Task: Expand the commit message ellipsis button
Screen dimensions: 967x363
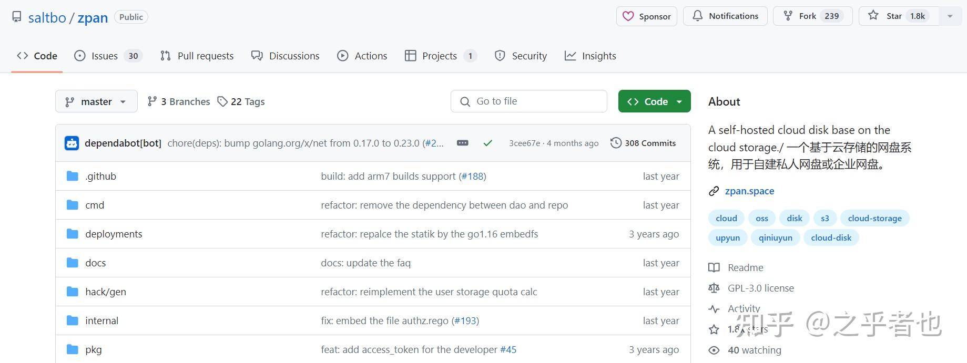Action: (x=463, y=143)
